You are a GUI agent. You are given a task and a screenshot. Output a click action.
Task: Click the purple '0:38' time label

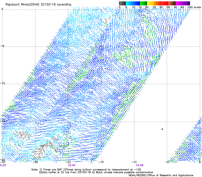(3, 165)
